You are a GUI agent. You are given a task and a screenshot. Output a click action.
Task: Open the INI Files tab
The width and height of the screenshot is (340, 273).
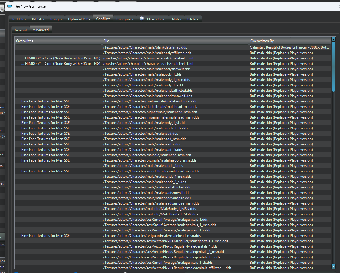point(38,19)
